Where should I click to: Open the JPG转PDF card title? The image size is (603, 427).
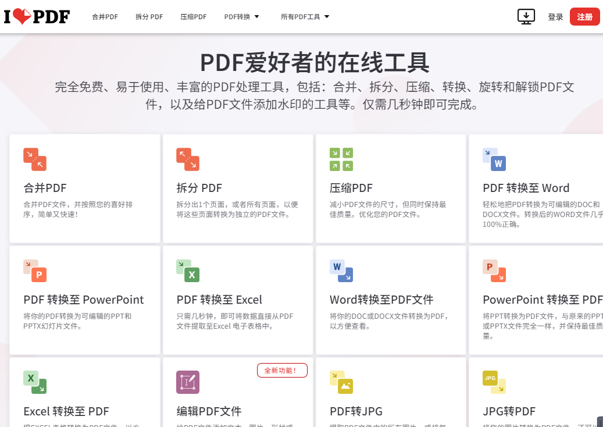click(509, 411)
